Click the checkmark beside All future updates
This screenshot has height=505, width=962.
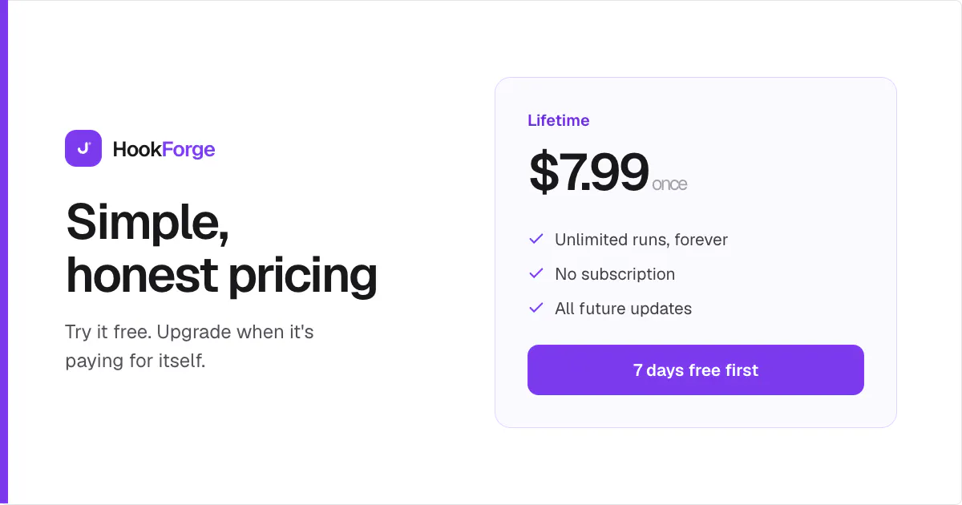click(536, 308)
